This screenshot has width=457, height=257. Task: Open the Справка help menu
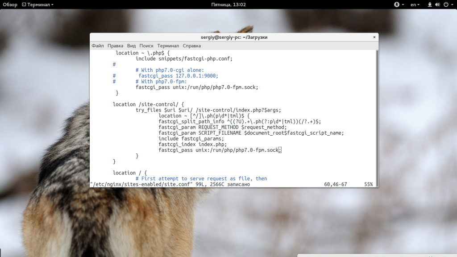(x=191, y=46)
